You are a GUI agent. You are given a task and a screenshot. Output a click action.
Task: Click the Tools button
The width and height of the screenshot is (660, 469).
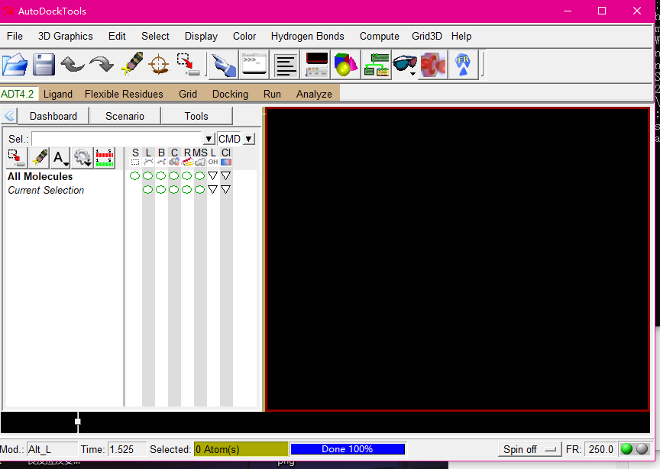coord(196,116)
